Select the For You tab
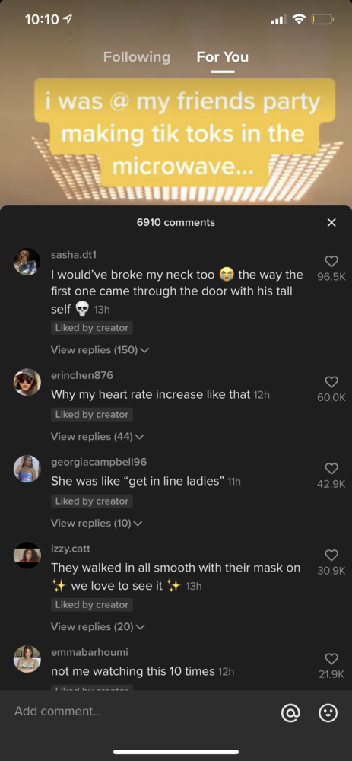The height and width of the screenshot is (761, 352). (223, 57)
